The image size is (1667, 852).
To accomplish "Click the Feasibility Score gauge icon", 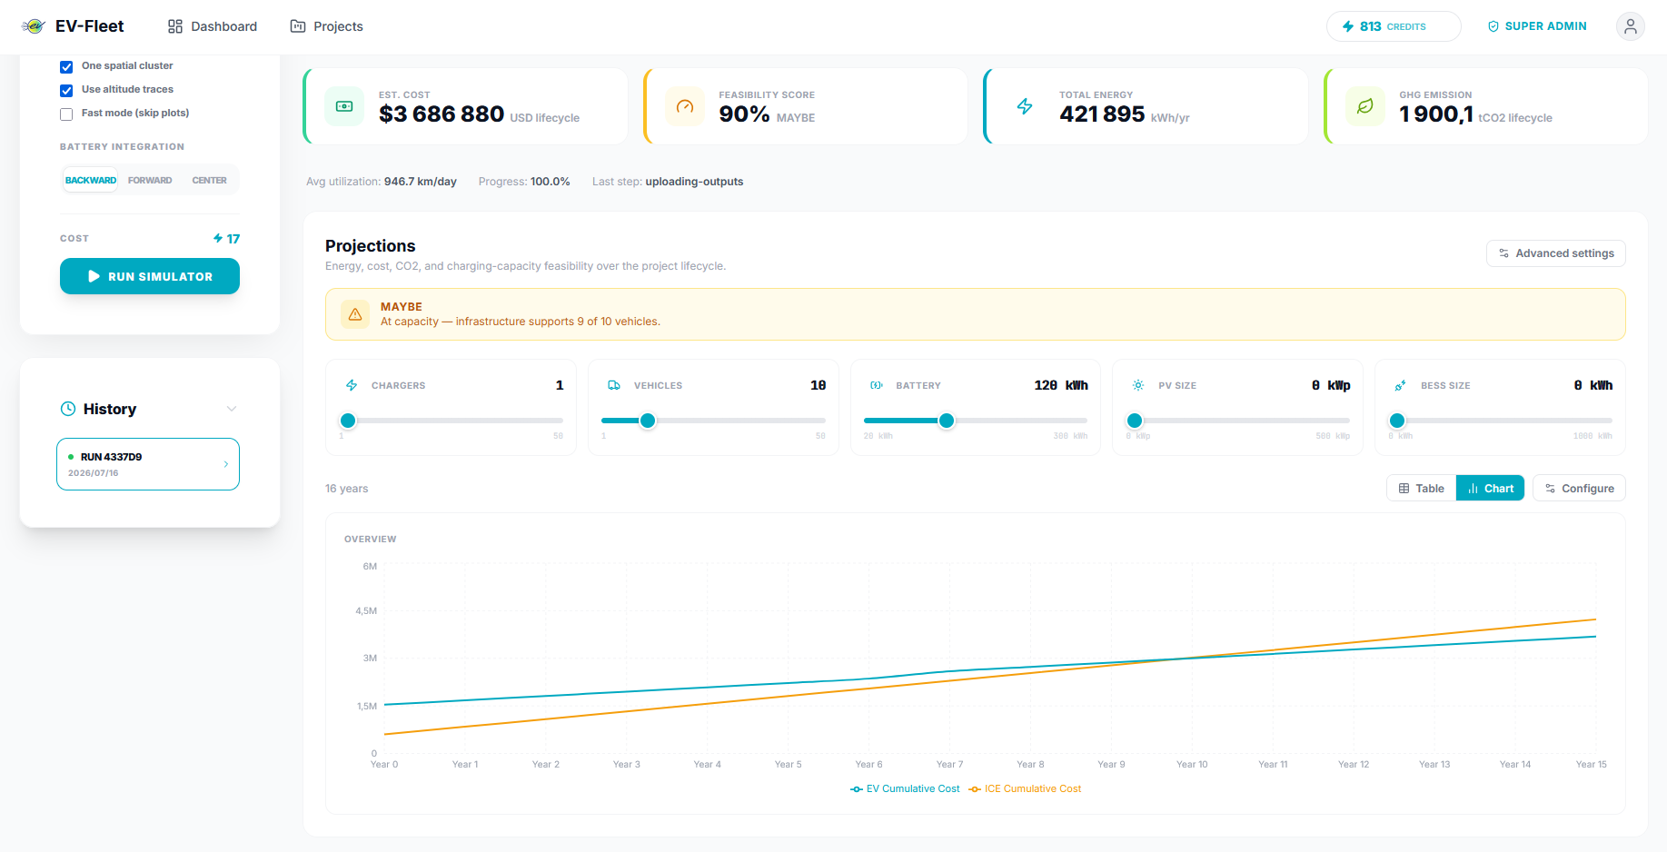I will point(685,106).
